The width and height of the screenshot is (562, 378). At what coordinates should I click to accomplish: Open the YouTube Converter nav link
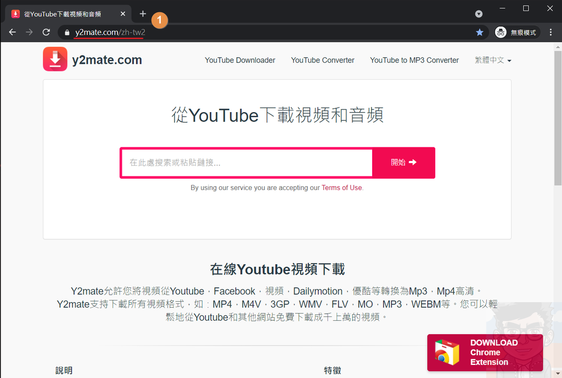tap(323, 60)
